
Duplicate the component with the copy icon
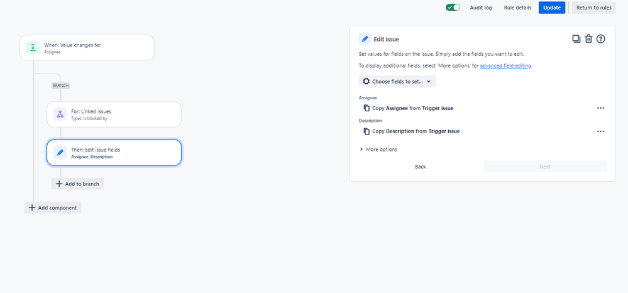point(576,39)
